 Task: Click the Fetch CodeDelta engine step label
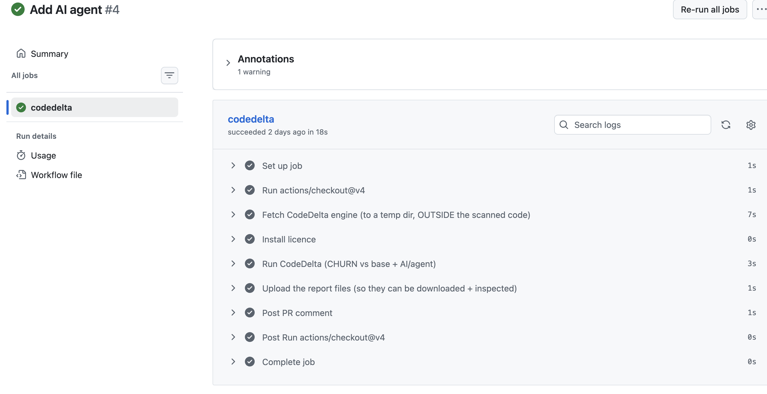pos(396,215)
